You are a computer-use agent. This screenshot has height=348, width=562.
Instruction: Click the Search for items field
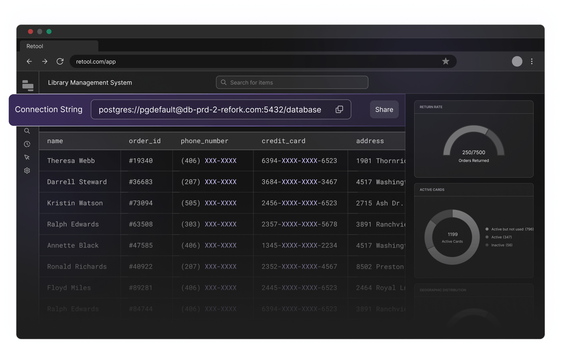click(292, 82)
